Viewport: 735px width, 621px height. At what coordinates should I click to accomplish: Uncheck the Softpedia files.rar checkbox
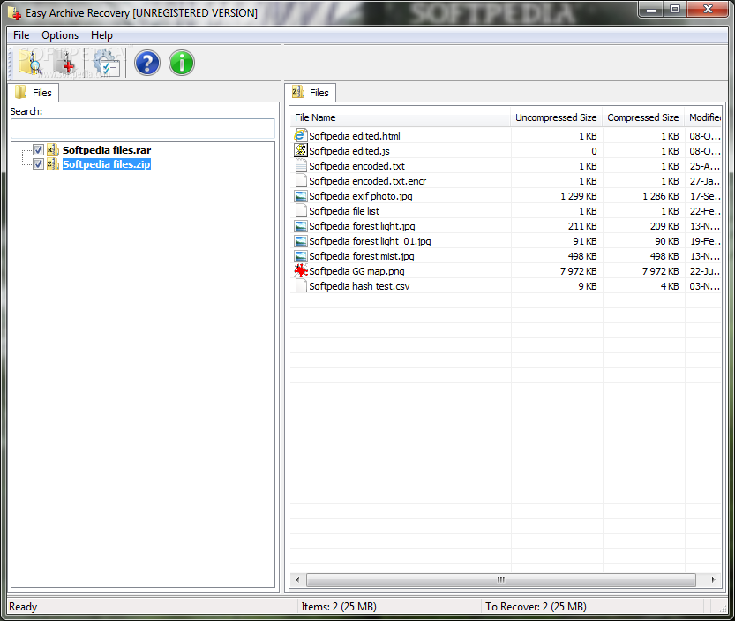click(38, 150)
